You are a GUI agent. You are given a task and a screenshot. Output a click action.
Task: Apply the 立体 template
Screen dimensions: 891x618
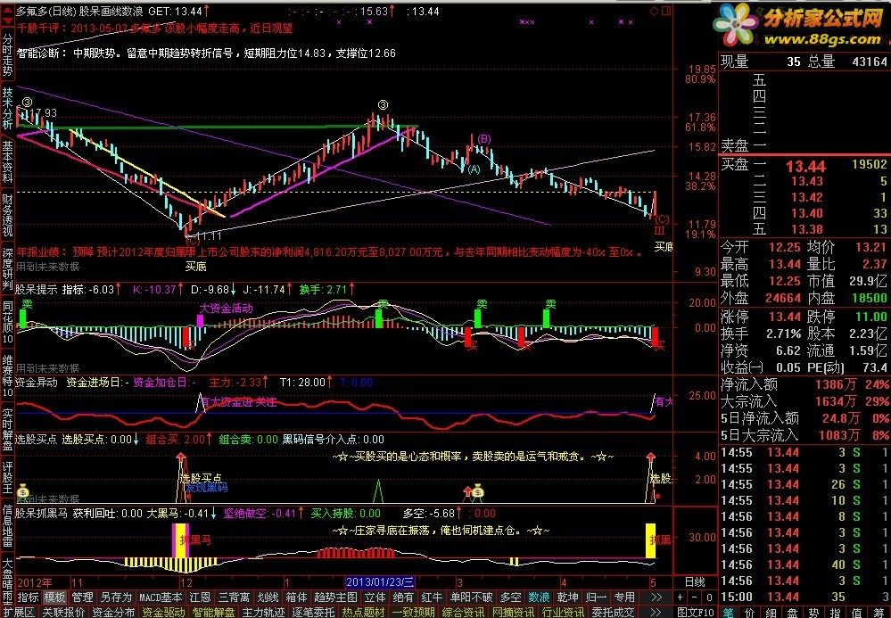375,597
